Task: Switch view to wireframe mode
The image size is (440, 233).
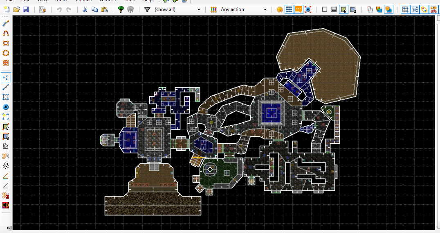Action: point(324,9)
